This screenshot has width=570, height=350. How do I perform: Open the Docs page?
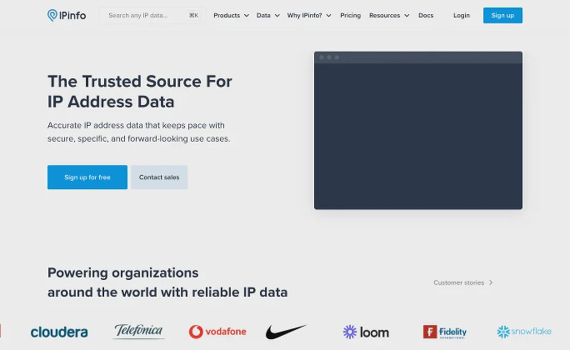(426, 15)
